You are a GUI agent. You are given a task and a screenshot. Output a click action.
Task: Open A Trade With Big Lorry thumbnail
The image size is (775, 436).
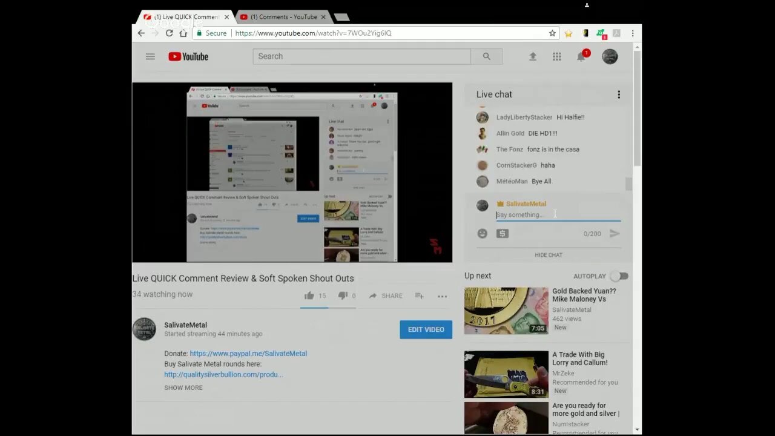[506, 374]
